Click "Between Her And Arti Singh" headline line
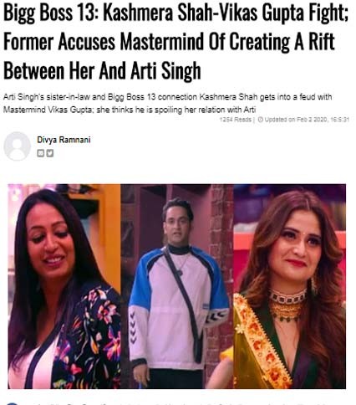This screenshot has width=356, height=405. click(102, 71)
